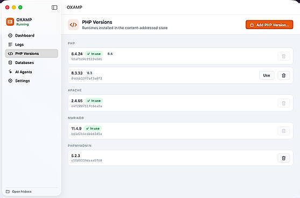Screen dimensions: 300x198
Task: Click the 8.4 tag label
Action: (110, 54)
